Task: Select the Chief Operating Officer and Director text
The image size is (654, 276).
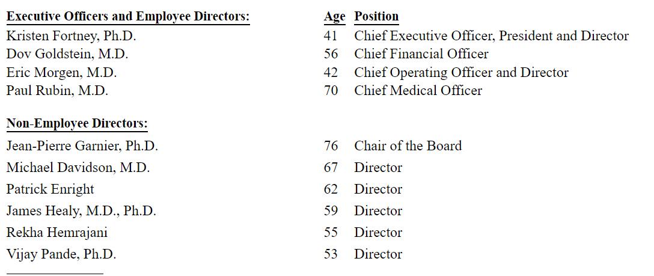Action: pos(461,73)
